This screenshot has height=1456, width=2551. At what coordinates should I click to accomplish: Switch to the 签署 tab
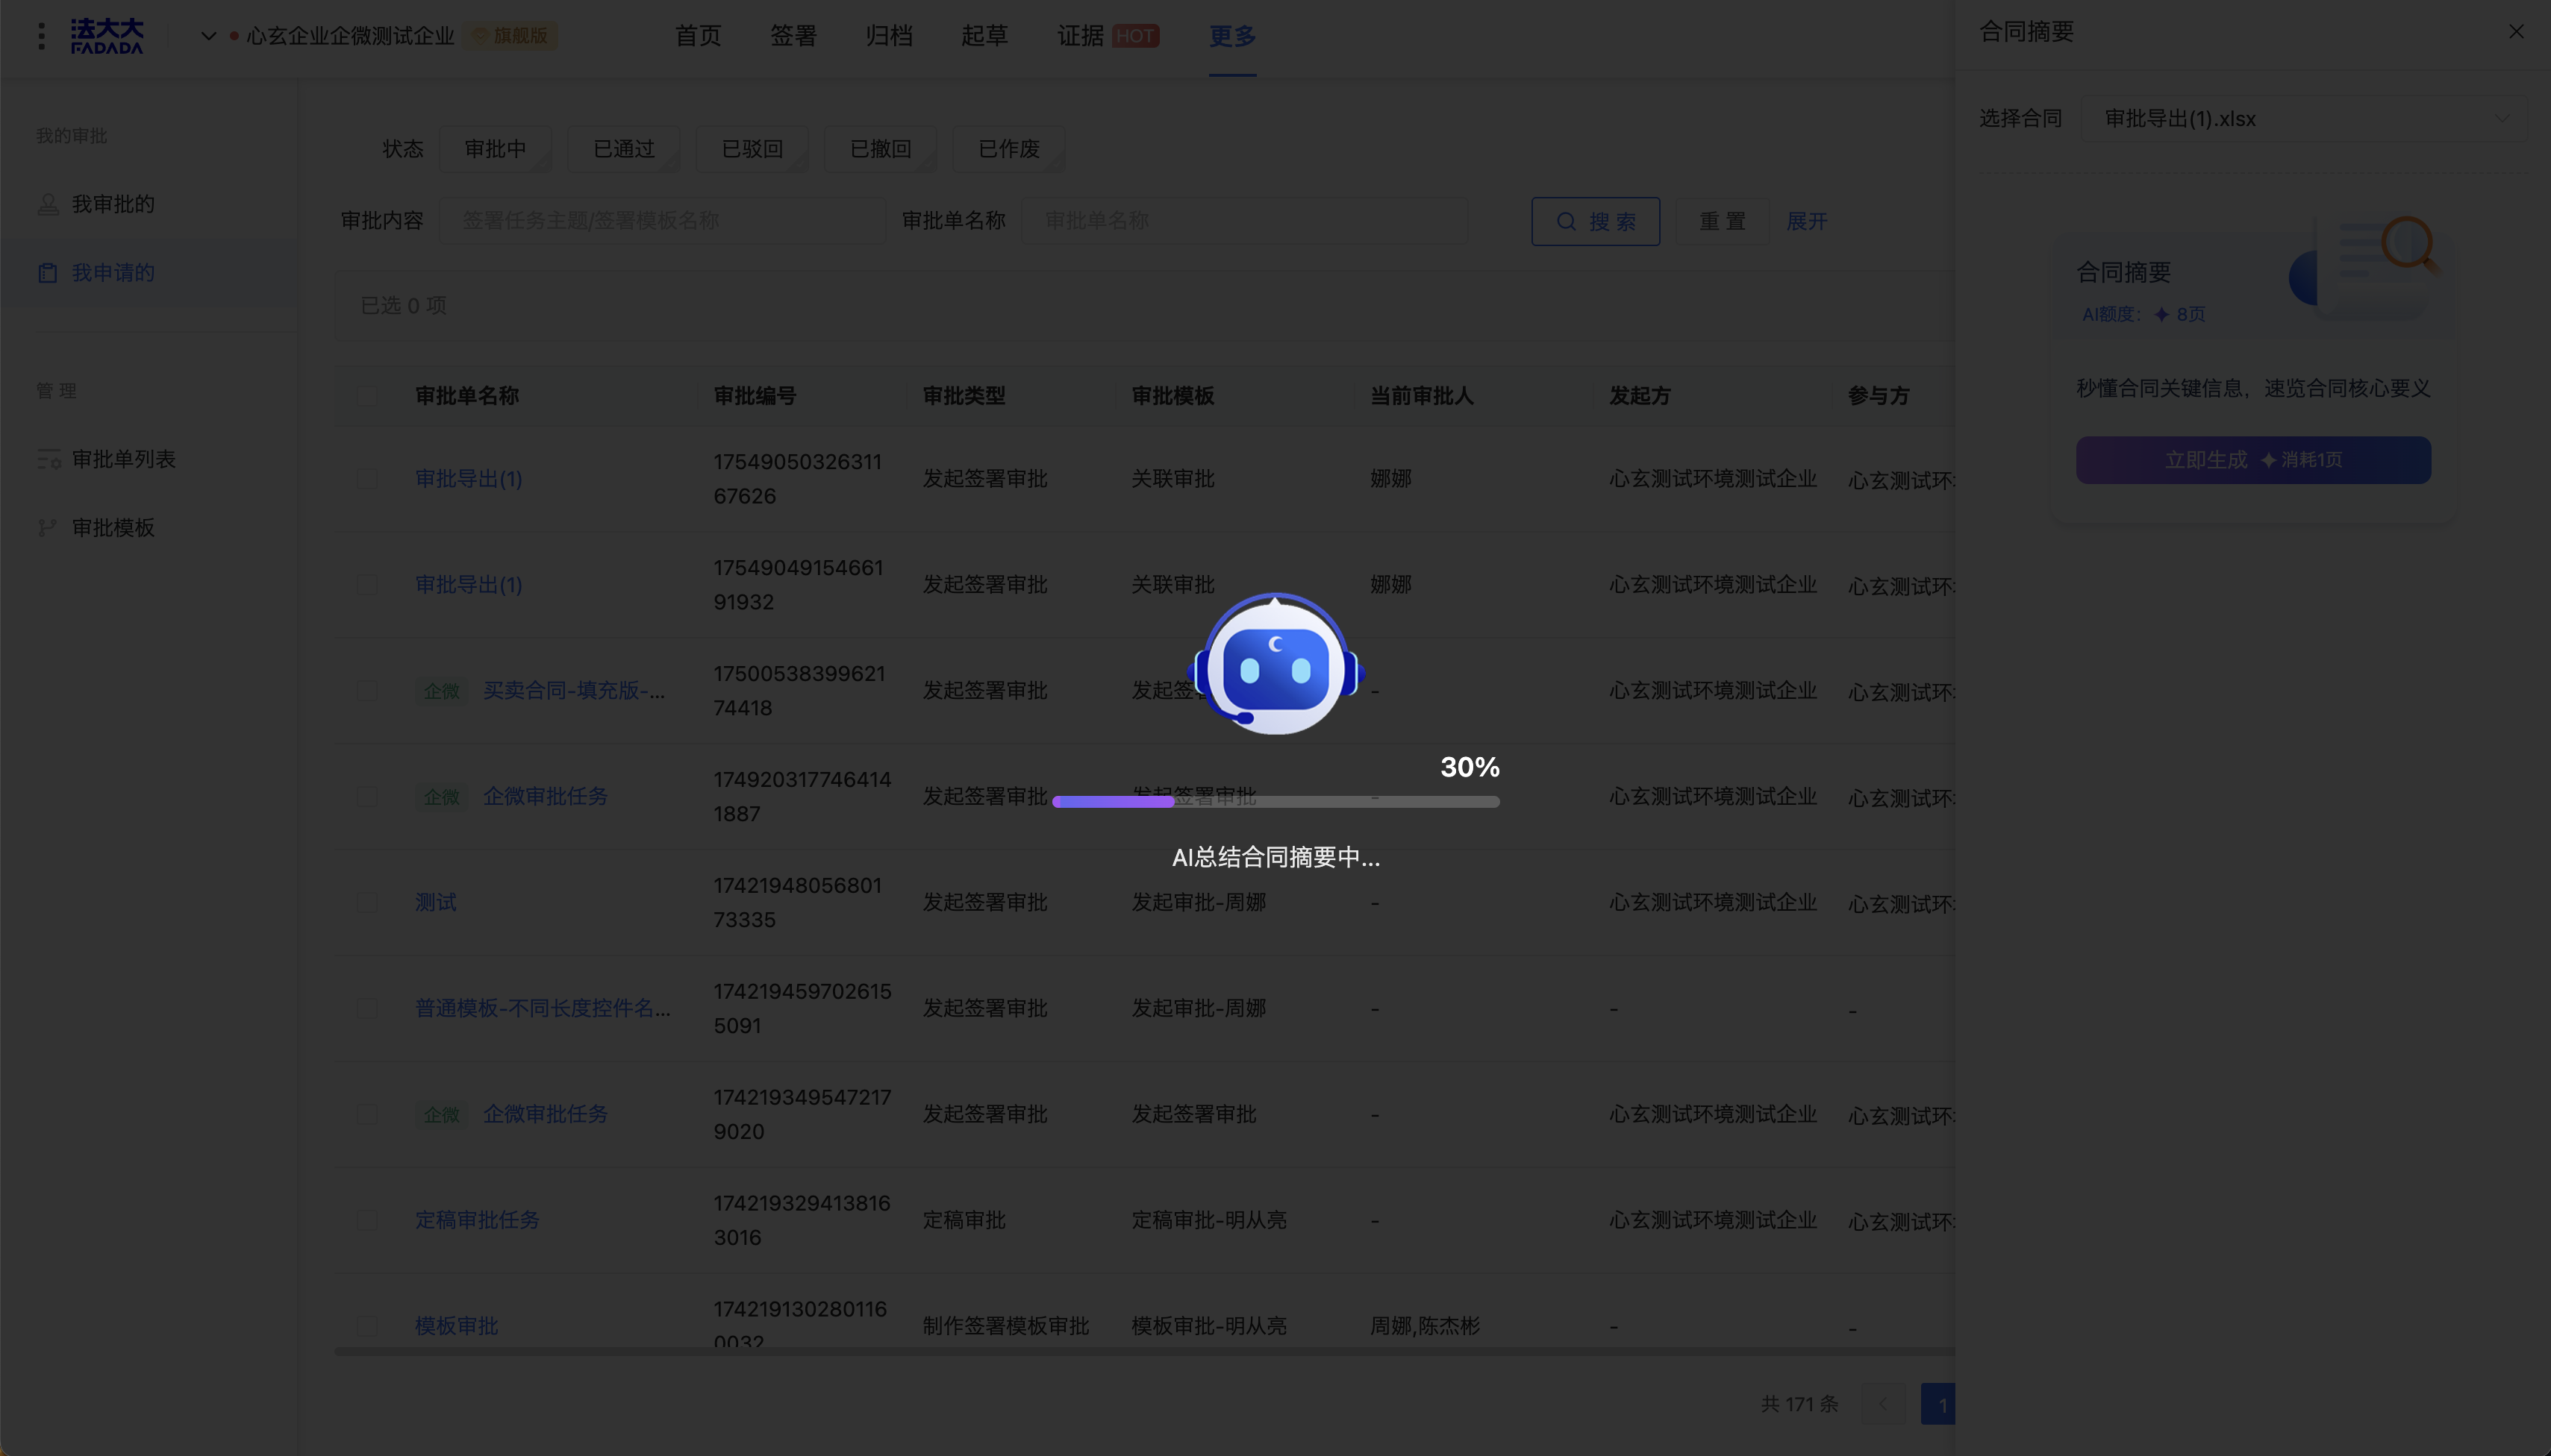(793, 36)
